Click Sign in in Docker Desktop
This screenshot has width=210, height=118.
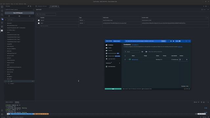(178, 41)
